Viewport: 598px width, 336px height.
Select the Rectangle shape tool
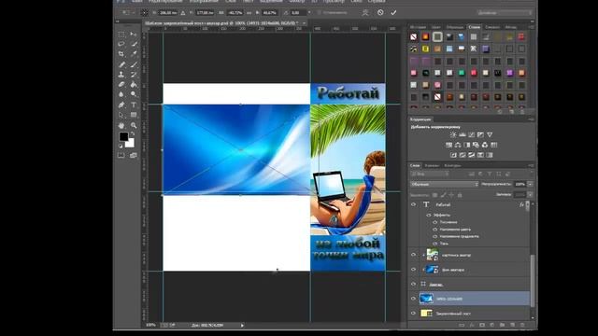pos(133,115)
